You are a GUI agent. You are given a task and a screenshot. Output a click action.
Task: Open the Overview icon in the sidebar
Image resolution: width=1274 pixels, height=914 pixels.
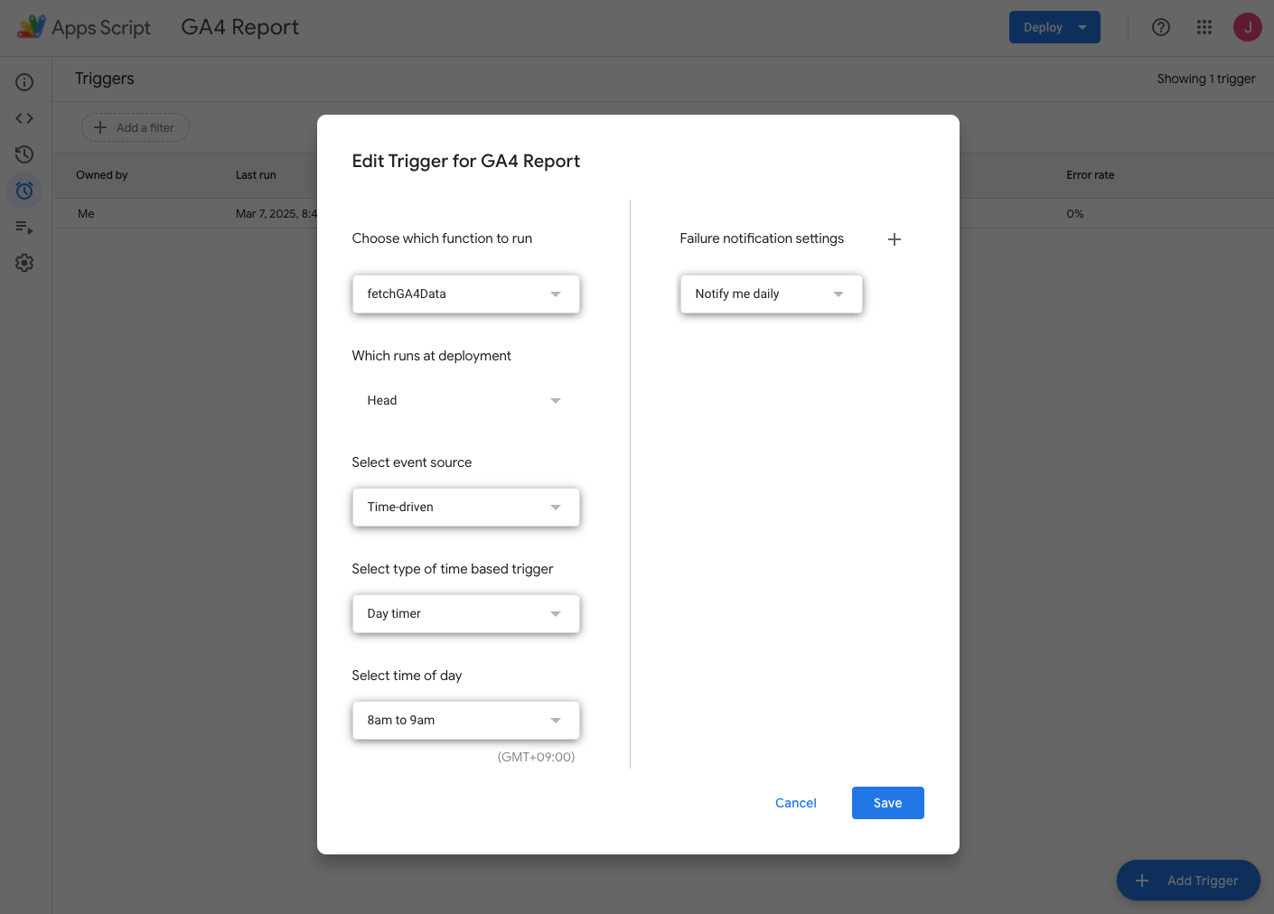point(24,82)
